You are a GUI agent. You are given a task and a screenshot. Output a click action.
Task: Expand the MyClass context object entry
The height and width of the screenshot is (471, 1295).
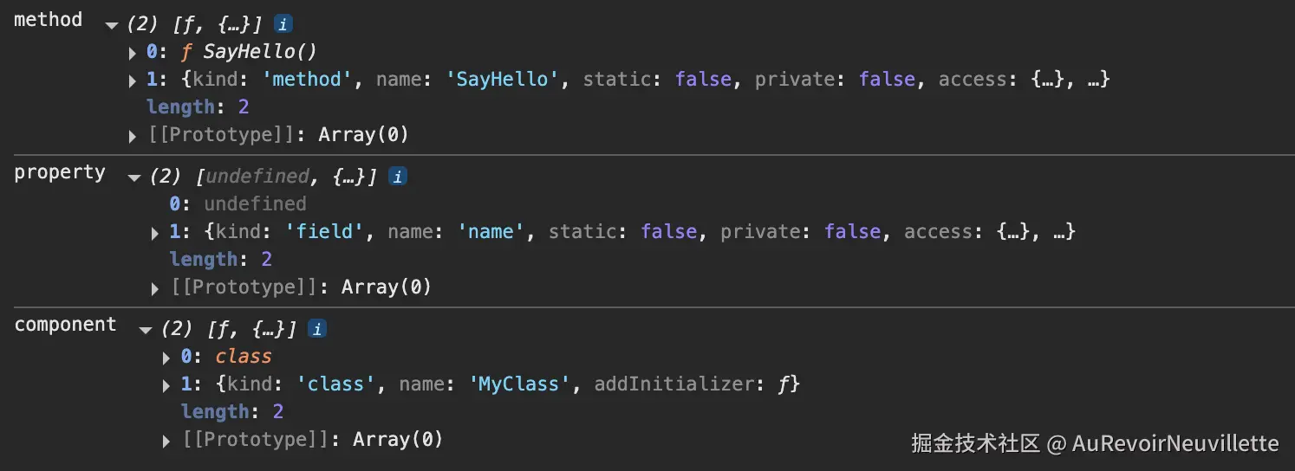click(166, 385)
